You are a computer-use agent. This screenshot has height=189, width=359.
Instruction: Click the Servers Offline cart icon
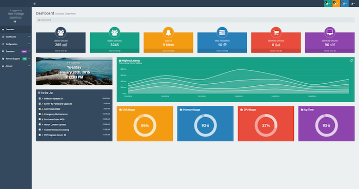pyautogui.click(x=276, y=32)
